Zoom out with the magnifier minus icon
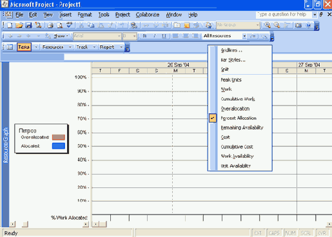Viewport: 332px width, 237px height. pyautogui.click(x=277, y=25)
